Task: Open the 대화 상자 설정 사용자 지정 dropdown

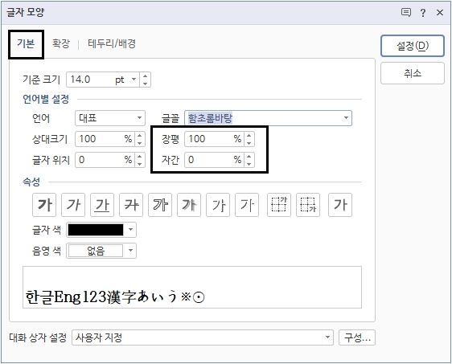Action: pos(203,337)
